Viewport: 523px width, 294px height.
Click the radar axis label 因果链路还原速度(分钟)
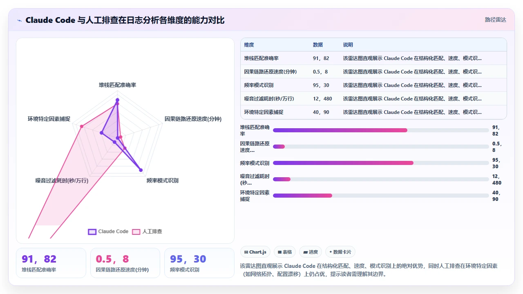193,119
